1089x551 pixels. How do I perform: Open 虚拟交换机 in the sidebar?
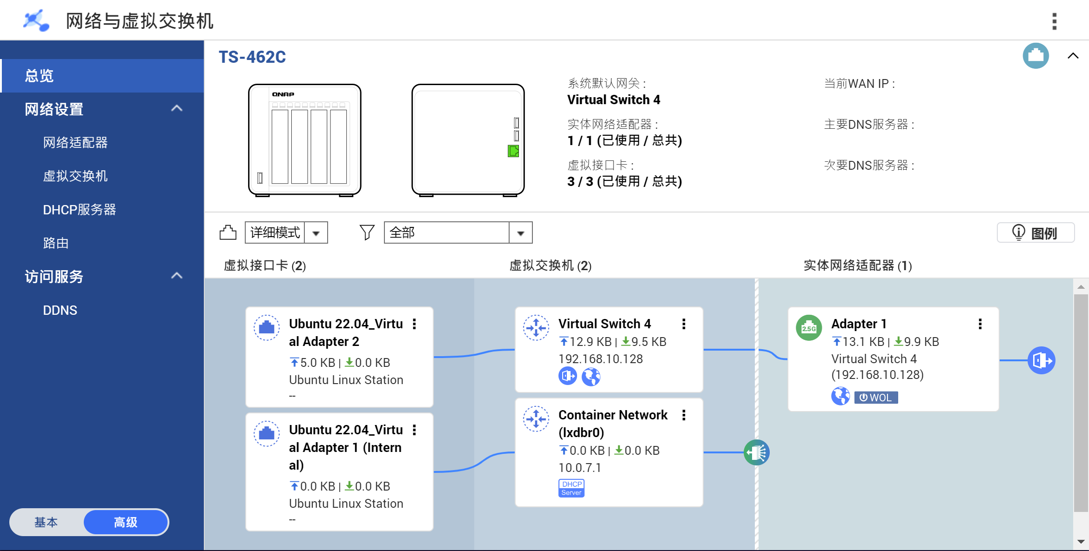pos(75,176)
